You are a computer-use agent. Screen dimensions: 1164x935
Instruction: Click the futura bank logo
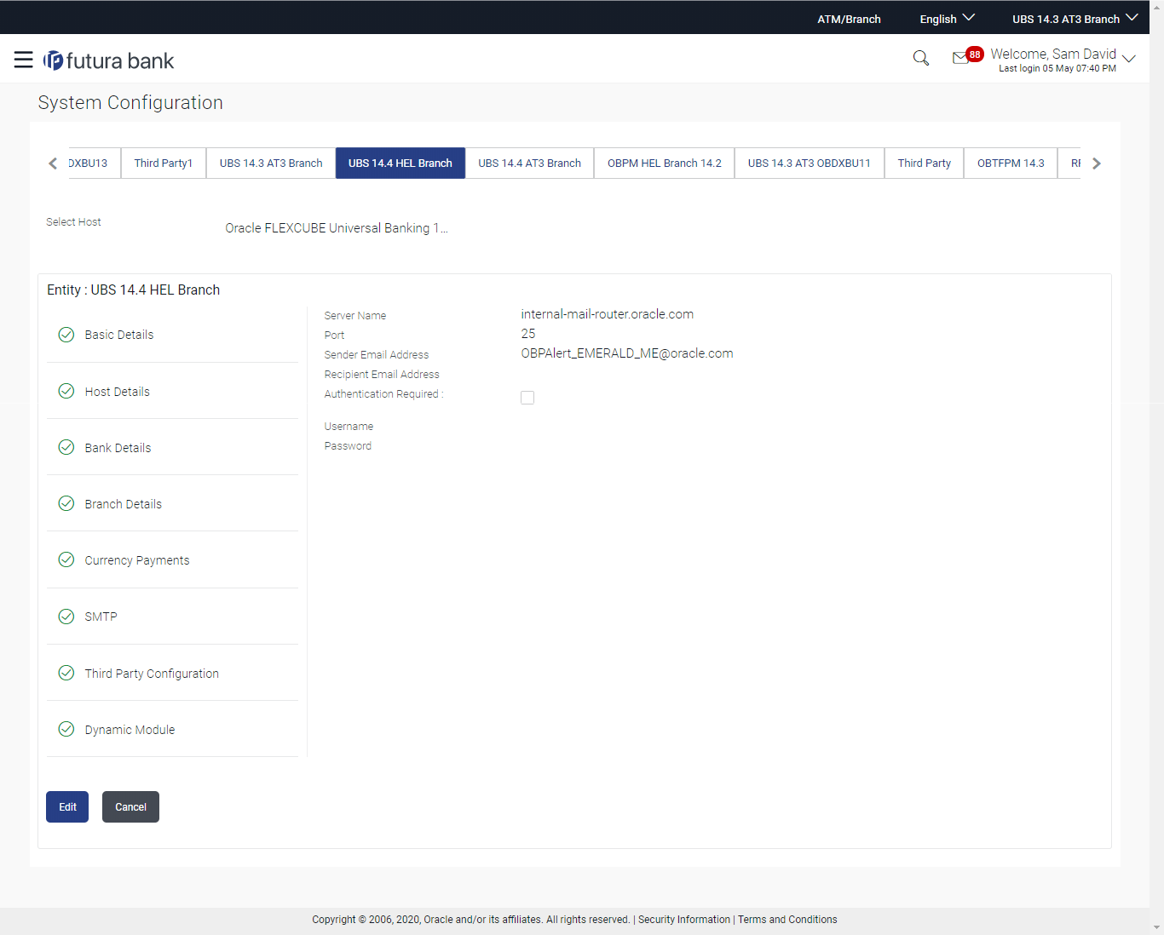(109, 60)
